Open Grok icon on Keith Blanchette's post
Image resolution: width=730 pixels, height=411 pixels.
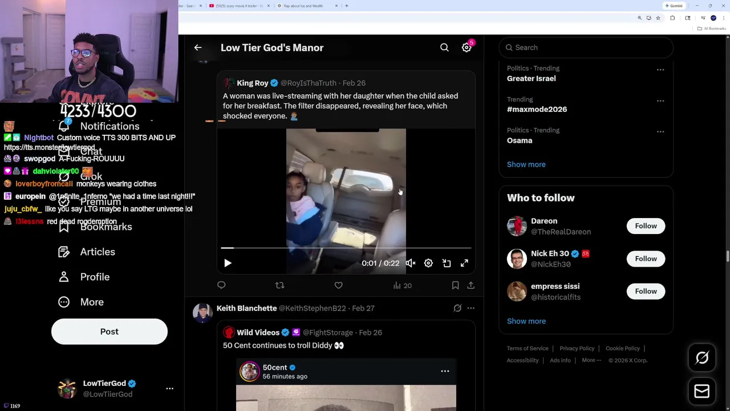click(x=457, y=308)
